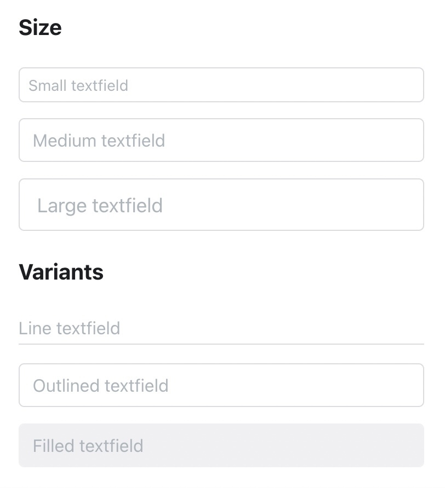Image resolution: width=445 pixels, height=488 pixels.
Task: Click the Large textfield placeholder text
Action: tap(100, 205)
